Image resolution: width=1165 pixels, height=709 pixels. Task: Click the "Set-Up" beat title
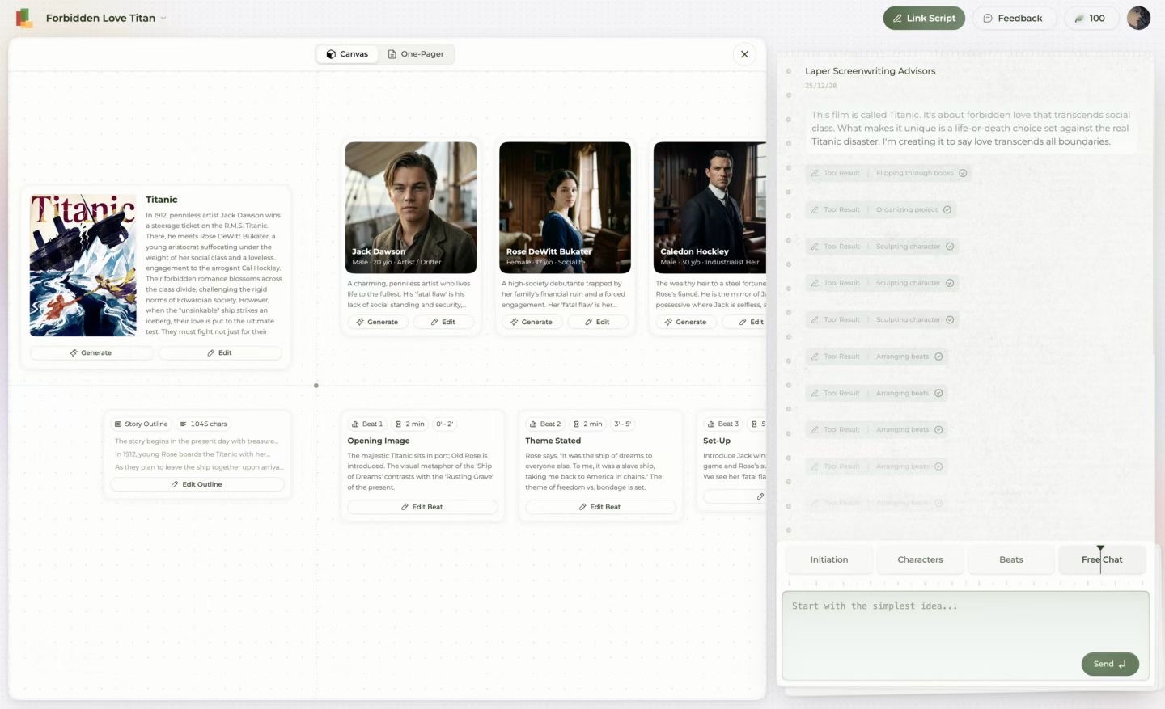coord(717,441)
